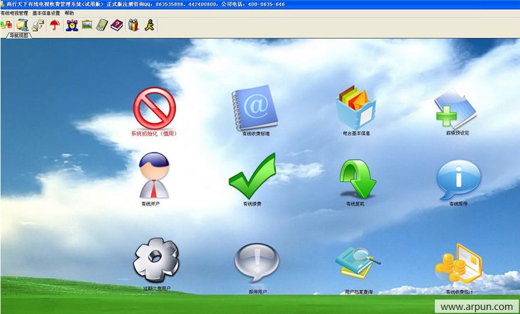Screen dimensions: 520x314
Task: Open the 过期欠费用户 gear icon
Action: pyautogui.click(x=156, y=261)
